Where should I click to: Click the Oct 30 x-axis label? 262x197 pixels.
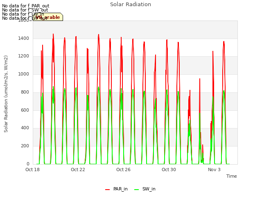pos(169,170)
